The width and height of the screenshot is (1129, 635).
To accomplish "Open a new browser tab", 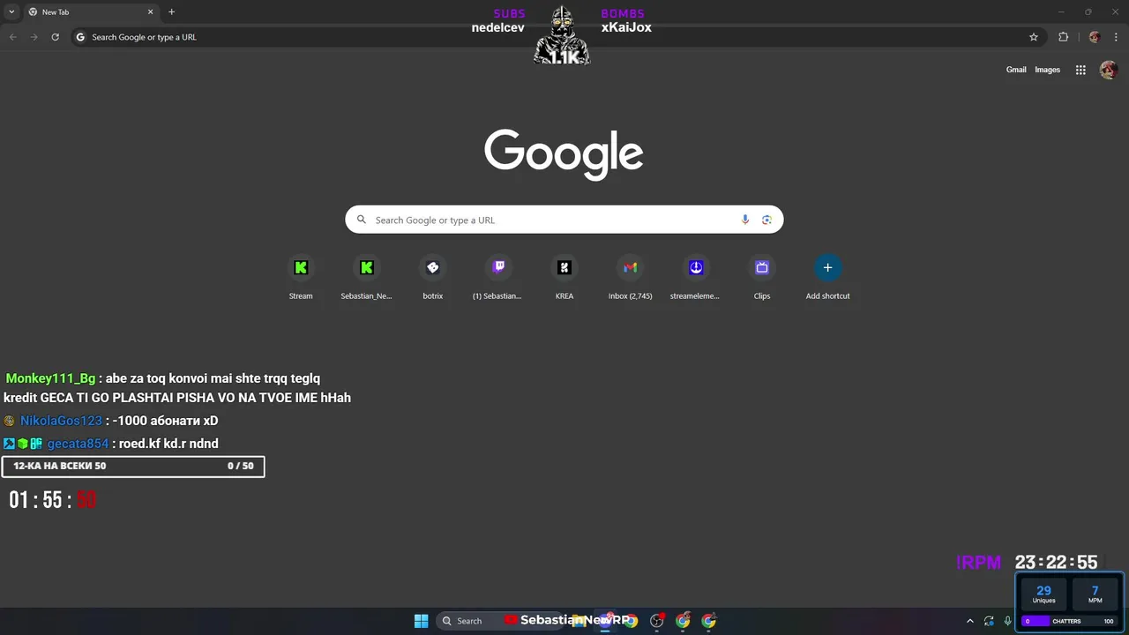I will [x=171, y=12].
